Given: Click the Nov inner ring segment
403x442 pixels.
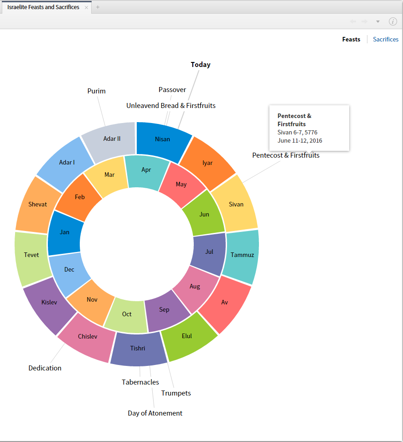Looking at the screenshot, I should click(92, 300).
